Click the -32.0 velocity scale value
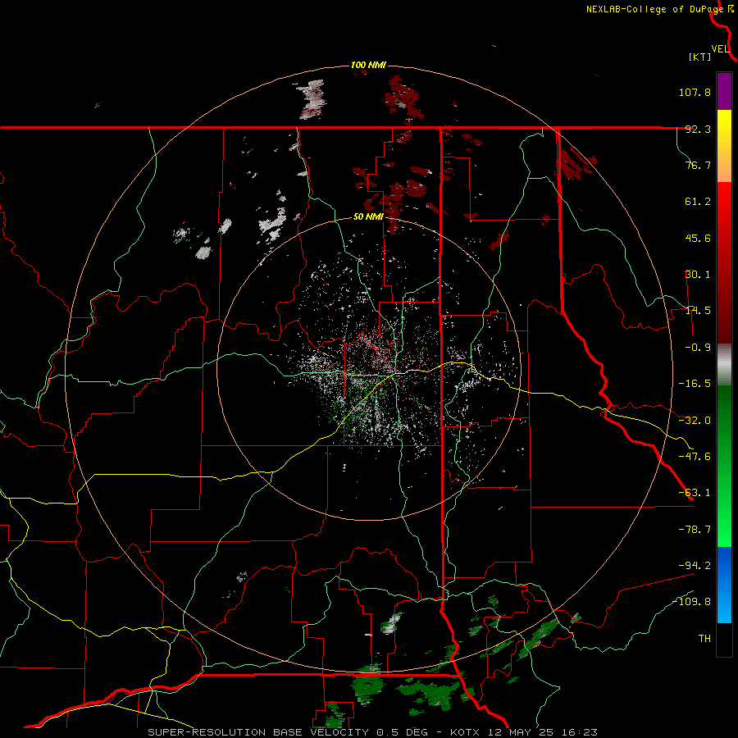The height and width of the screenshot is (738, 738). coord(695,421)
